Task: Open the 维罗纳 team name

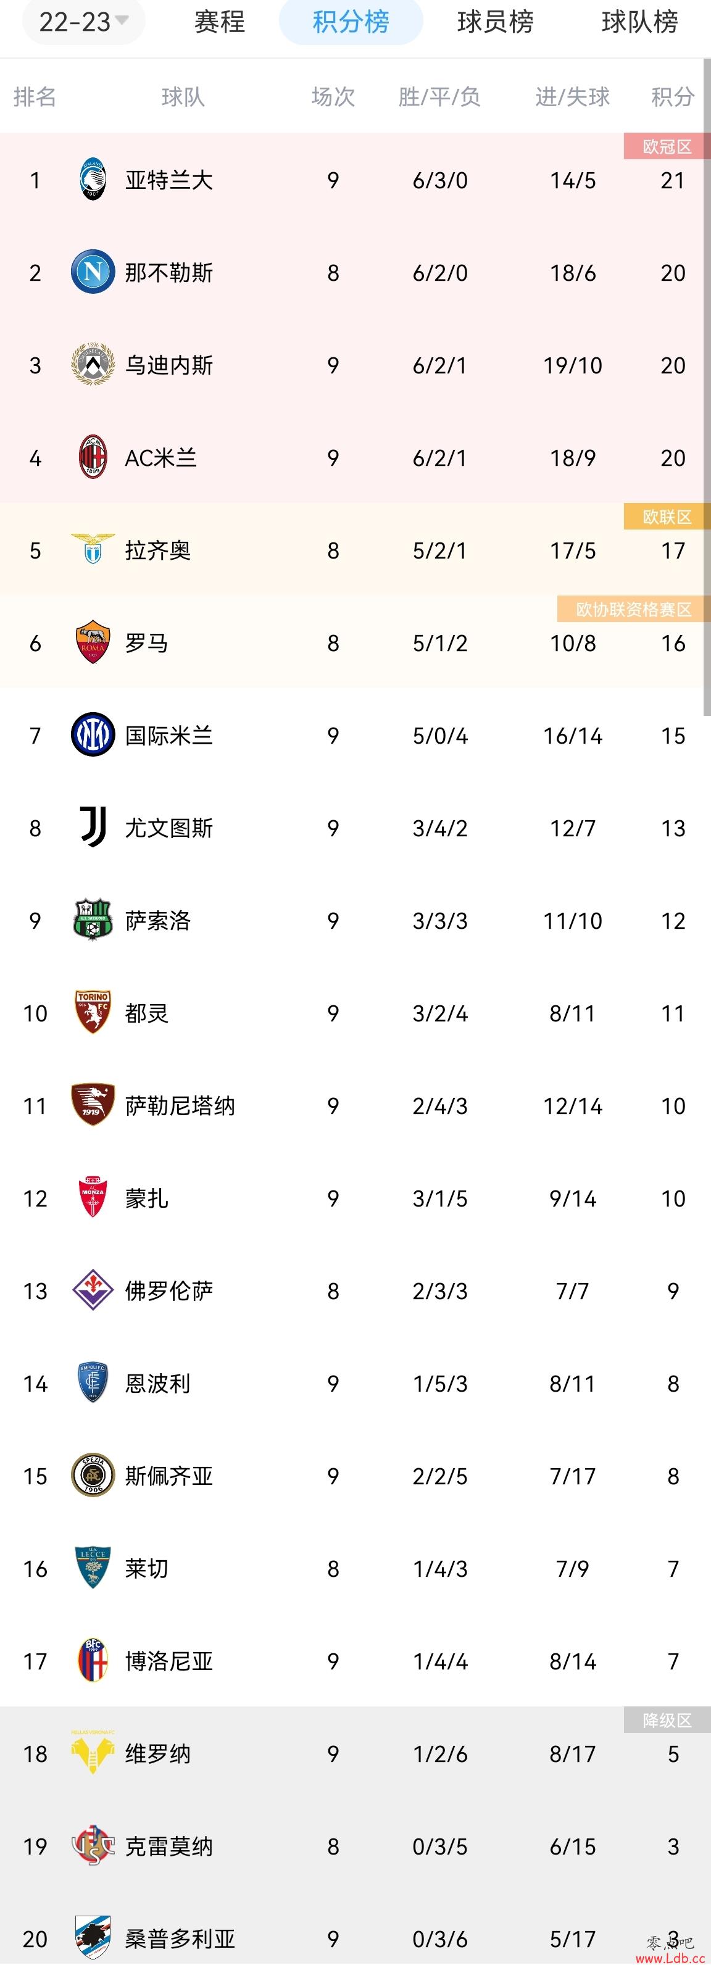Action: point(158,1754)
